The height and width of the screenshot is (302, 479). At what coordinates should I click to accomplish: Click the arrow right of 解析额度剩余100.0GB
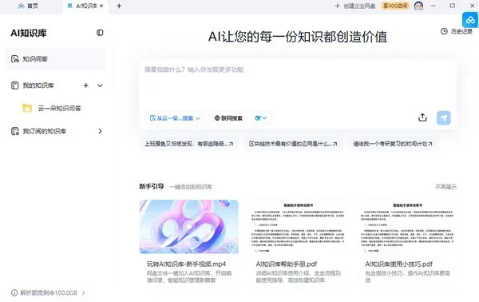point(84,292)
